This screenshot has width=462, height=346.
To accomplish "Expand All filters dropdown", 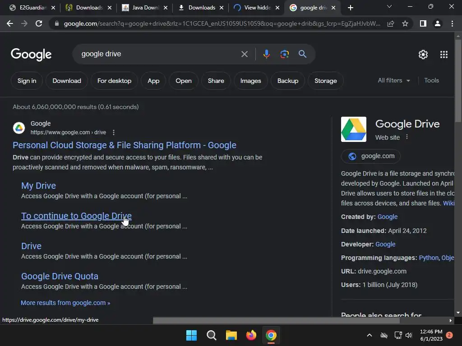I will 393,80.
